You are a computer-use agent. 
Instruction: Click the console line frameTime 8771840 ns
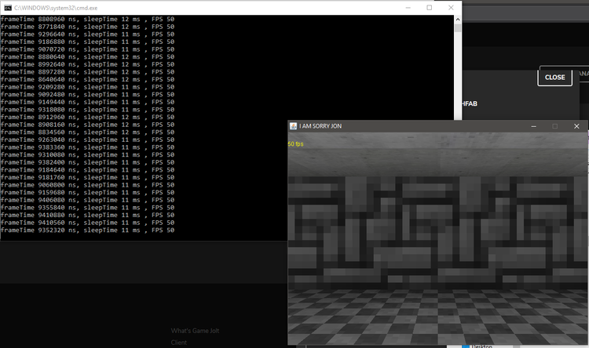[87, 27]
